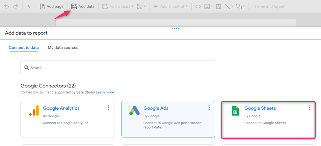Click "Connect to Google Analytics." description text
Image resolution: width=321 pixels, height=146 pixels.
tap(66, 123)
